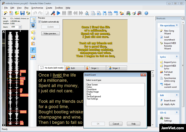Select Set Background event type
The image size is (186, 132).
(94, 96)
